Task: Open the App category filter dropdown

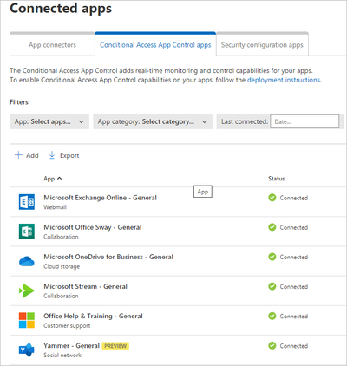Action: coord(153,121)
